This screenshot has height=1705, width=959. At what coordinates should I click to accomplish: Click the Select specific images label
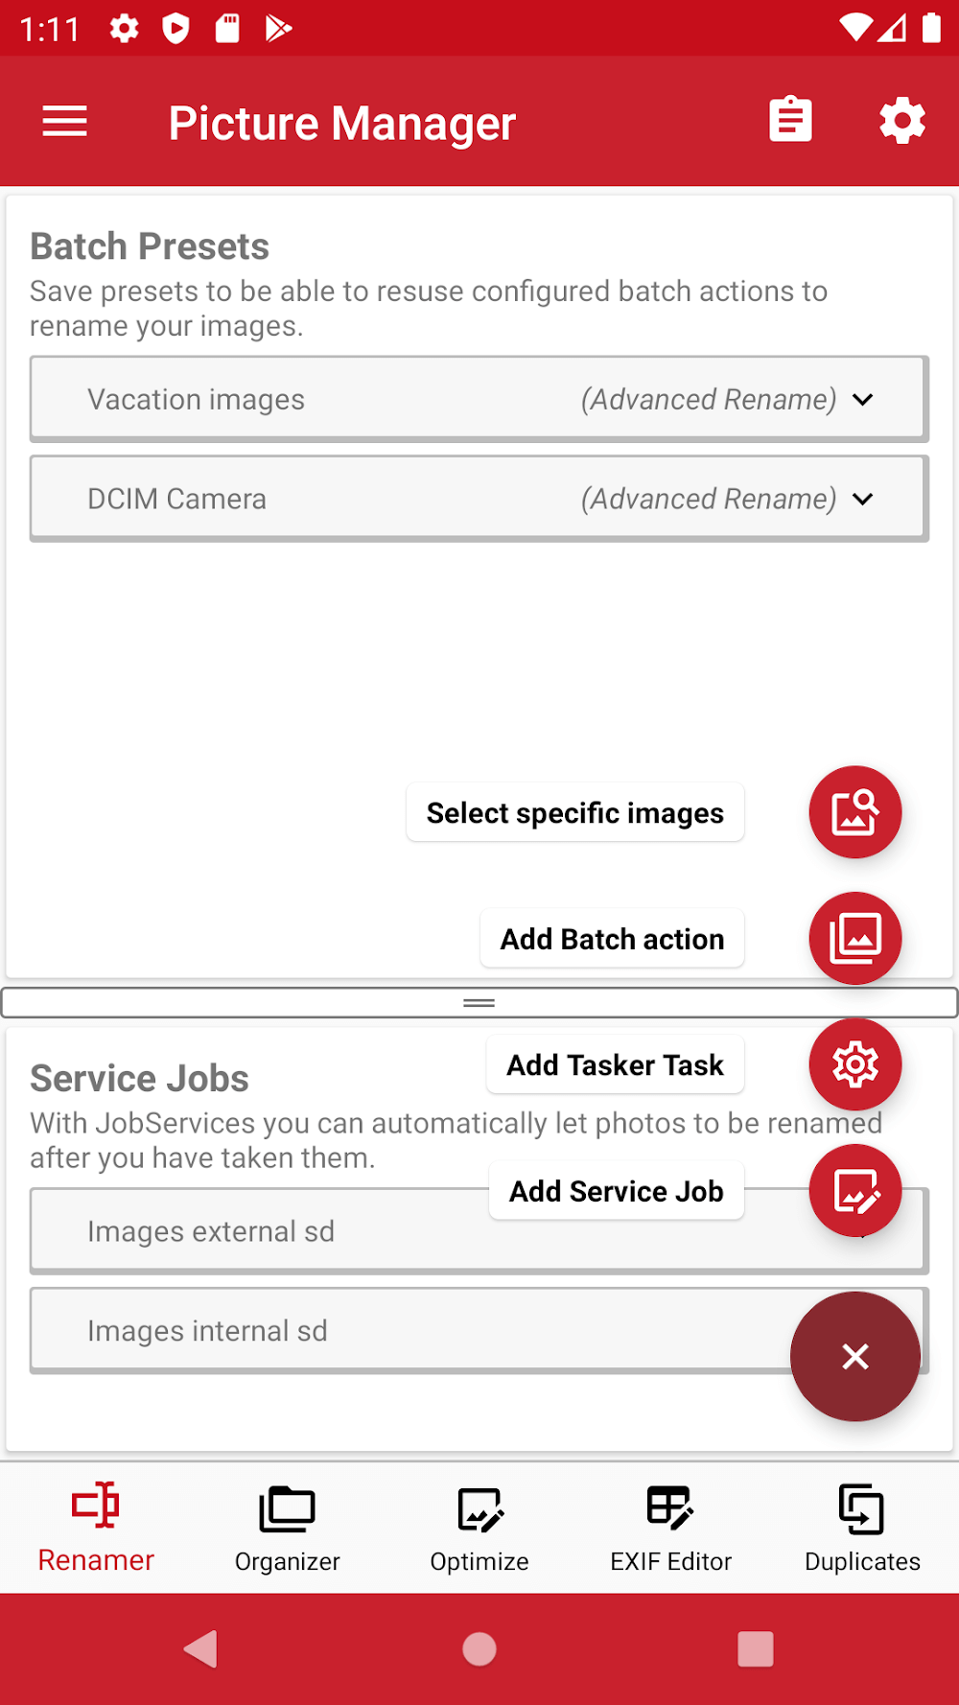[x=574, y=813]
